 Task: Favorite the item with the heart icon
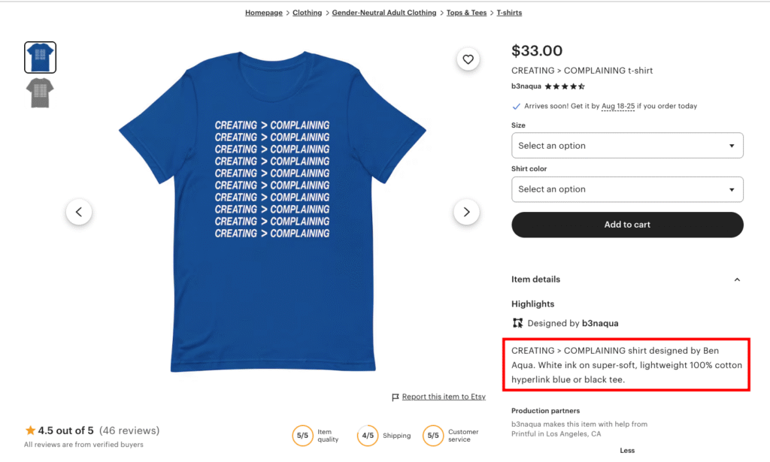[468, 59]
